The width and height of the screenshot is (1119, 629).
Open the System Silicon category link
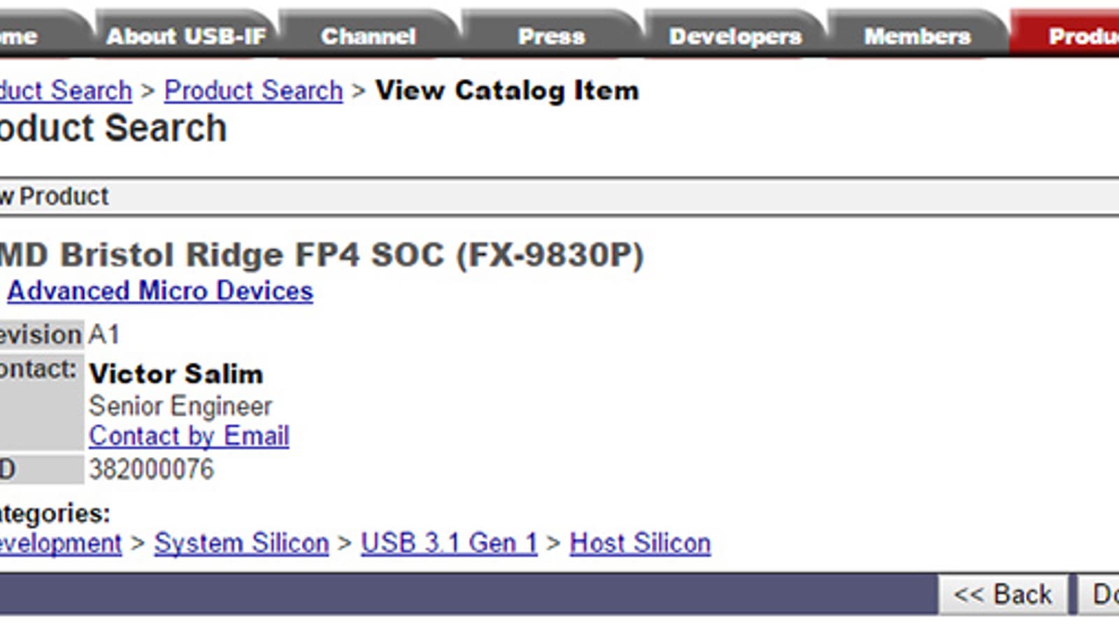pos(241,544)
